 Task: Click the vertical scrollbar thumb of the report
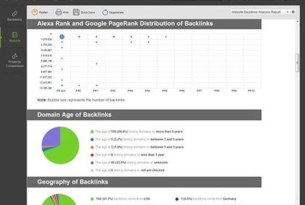point(297,63)
